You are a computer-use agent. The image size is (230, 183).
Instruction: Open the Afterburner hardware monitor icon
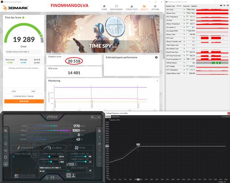click(x=6, y=164)
